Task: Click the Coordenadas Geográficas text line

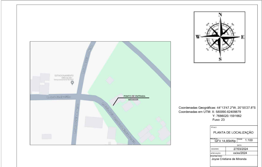Action: tap(217, 107)
